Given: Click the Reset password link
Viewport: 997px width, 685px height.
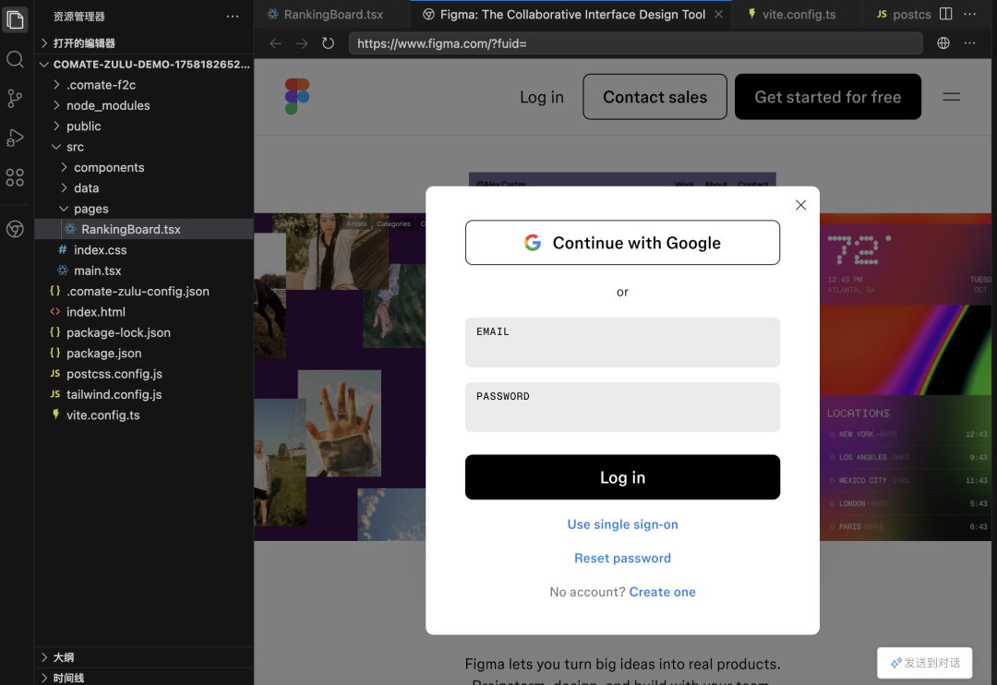Looking at the screenshot, I should click(x=622, y=558).
